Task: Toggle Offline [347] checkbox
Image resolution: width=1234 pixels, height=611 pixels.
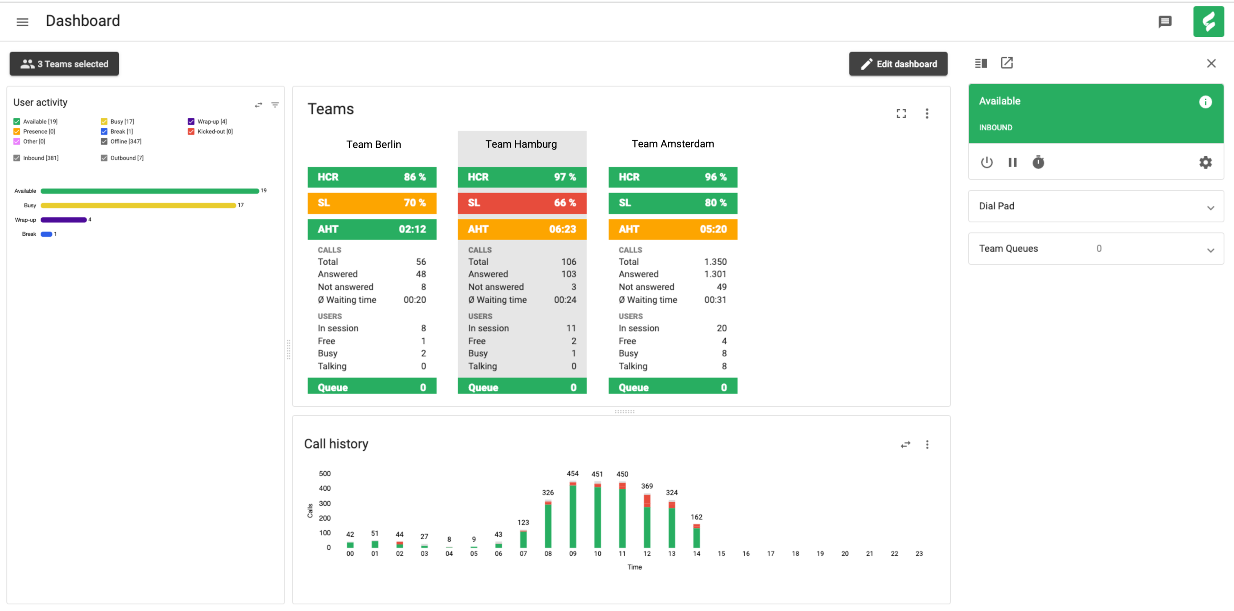Action: point(104,142)
